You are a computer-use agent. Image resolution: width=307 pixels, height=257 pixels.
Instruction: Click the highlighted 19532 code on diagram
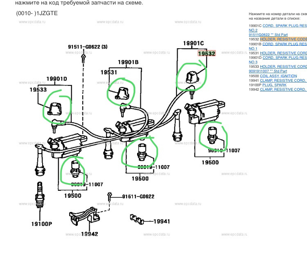(207, 54)
